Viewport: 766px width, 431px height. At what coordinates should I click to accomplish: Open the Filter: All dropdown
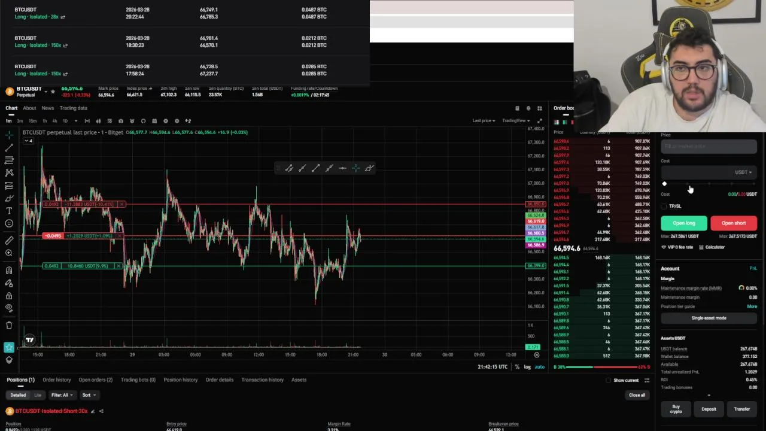pos(62,395)
